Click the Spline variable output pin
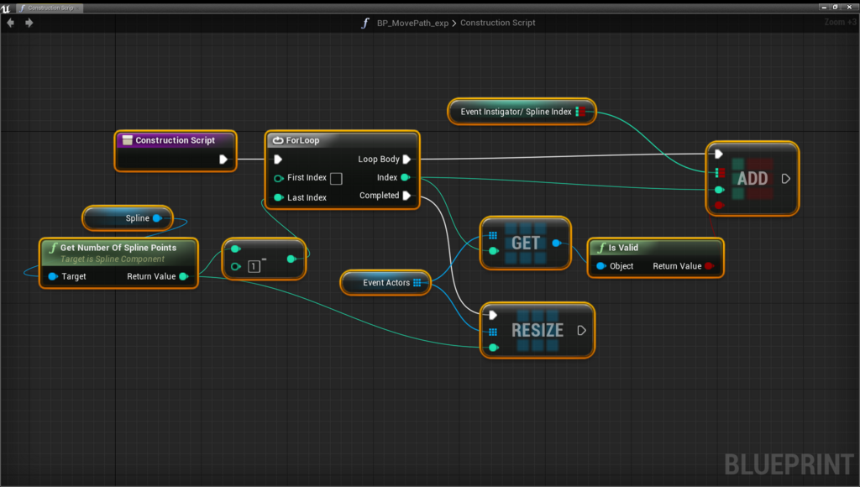Image resolution: width=860 pixels, height=487 pixels. click(157, 218)
